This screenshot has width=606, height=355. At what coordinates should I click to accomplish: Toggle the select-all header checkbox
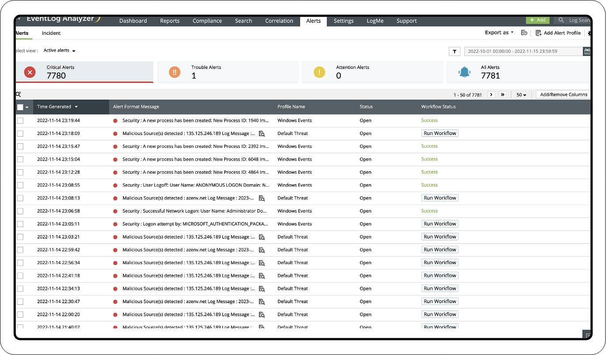tap(20, 107)
